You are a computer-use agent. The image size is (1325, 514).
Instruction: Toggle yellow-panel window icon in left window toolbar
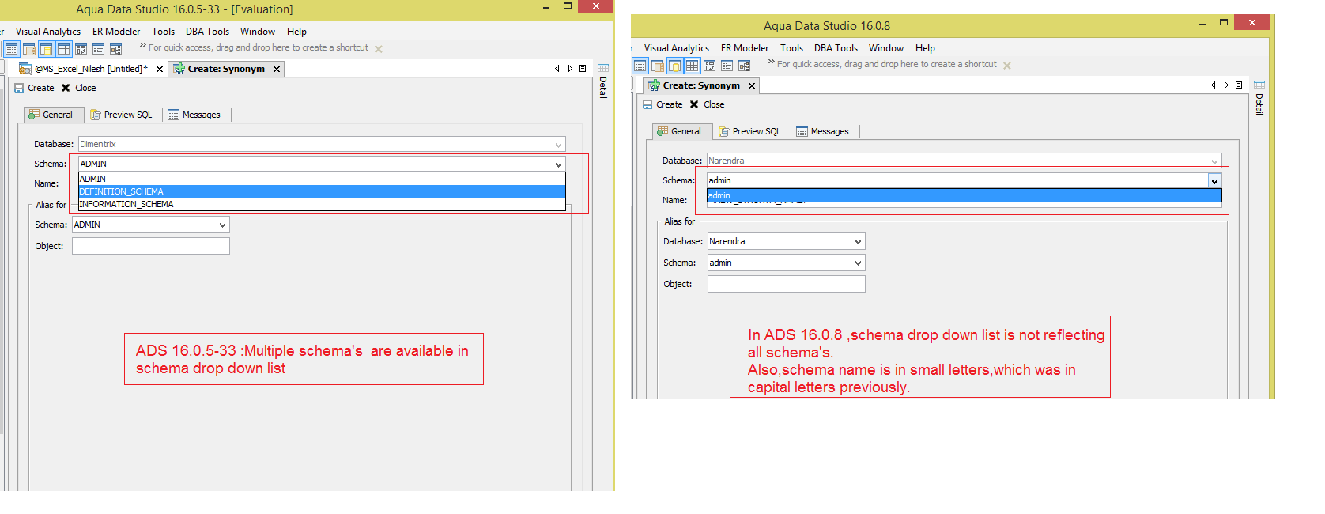point(46,49)
